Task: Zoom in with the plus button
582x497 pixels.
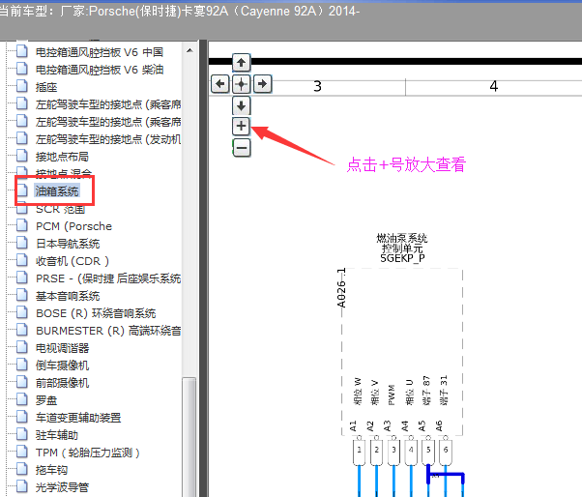Action: pyautogui.click(x=242, y=127)
